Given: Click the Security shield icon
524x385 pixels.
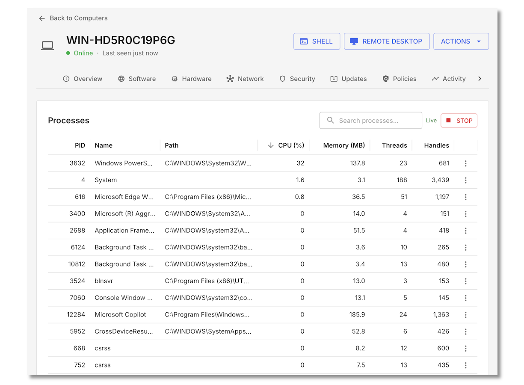Looking at the screenshot, I should [282, 79].
